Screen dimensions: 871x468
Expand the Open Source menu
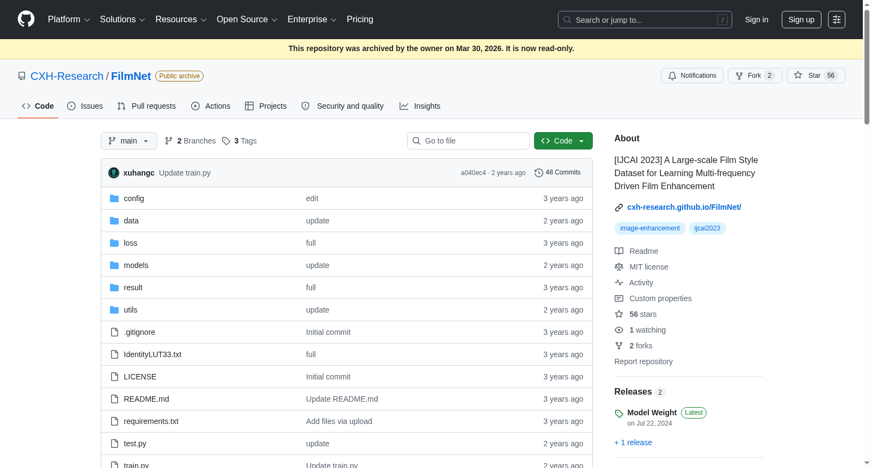tap(247, 20)
